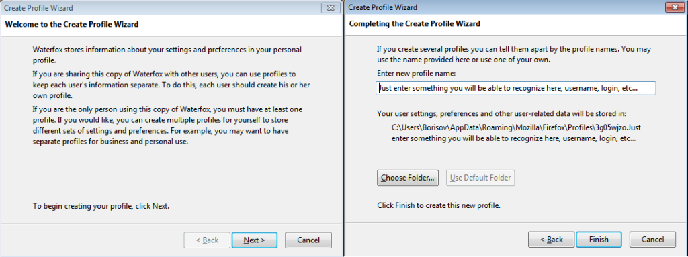The image size is (688, 257).
Task: Open the Choose Folder... dialog
Action: coord(408,178)
